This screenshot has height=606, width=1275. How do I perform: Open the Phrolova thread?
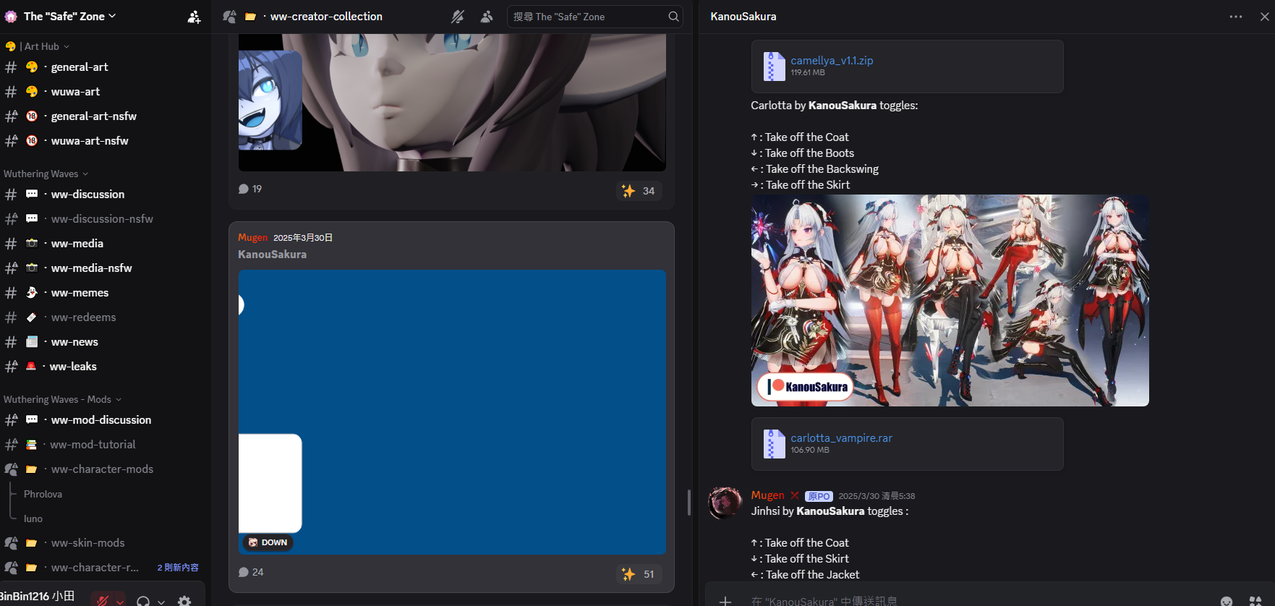tap(43, 494)
